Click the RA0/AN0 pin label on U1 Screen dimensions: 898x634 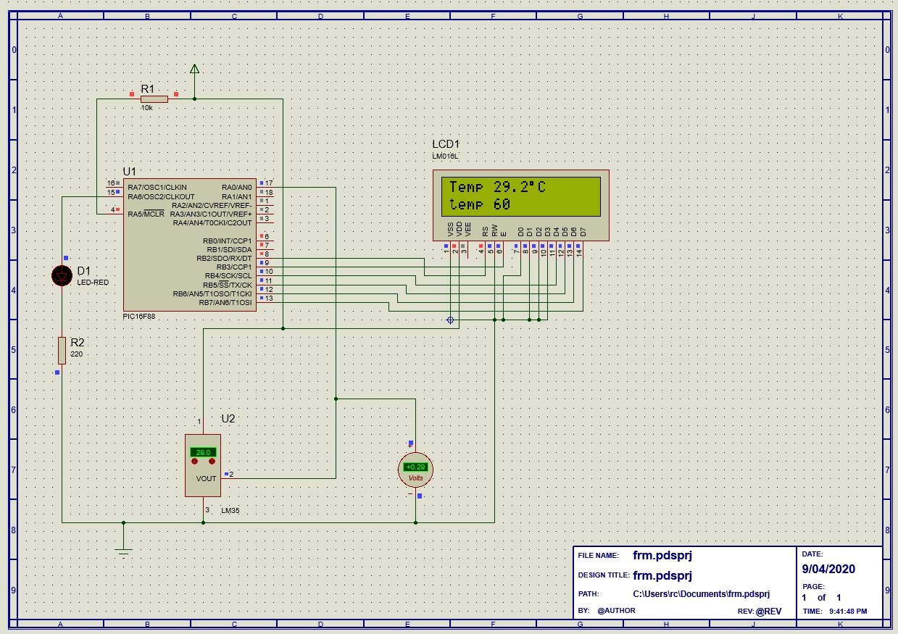[237, 187]
